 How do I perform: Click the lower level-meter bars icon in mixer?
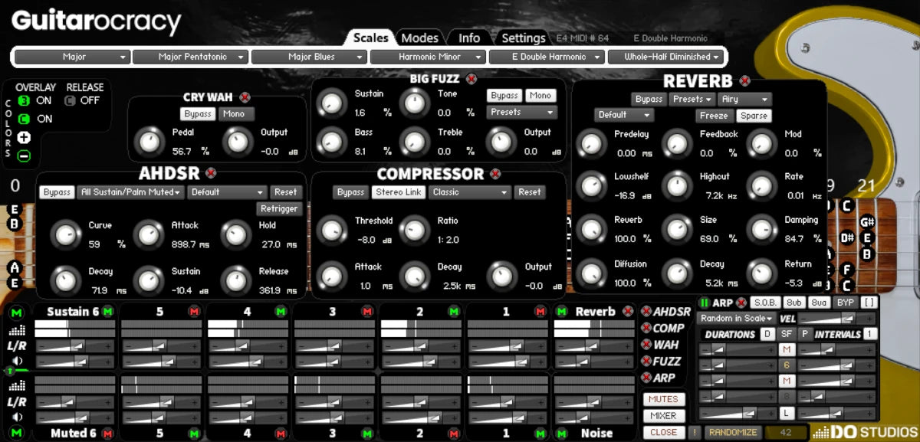16,387
